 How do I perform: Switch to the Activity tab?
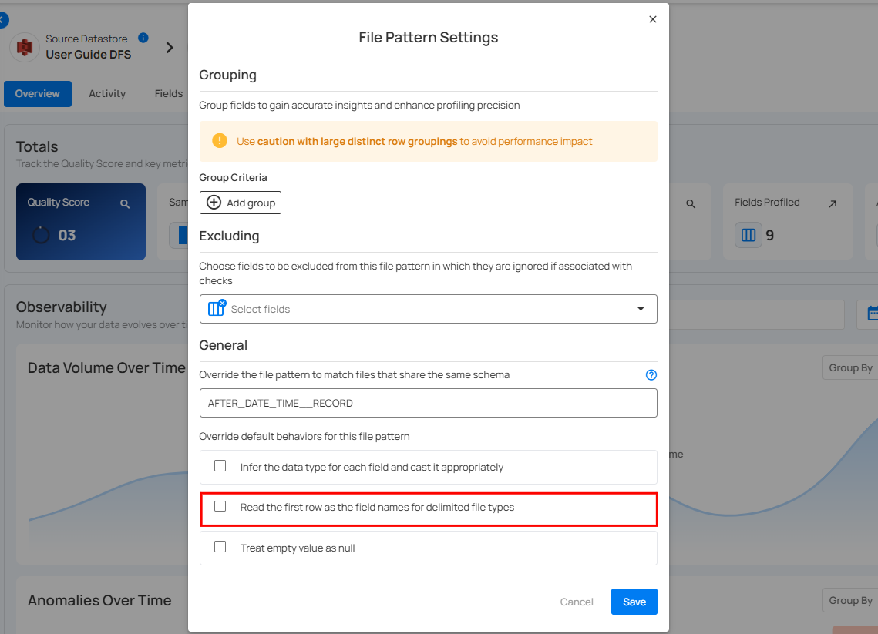pyautogui.click(x=107, y=93)
